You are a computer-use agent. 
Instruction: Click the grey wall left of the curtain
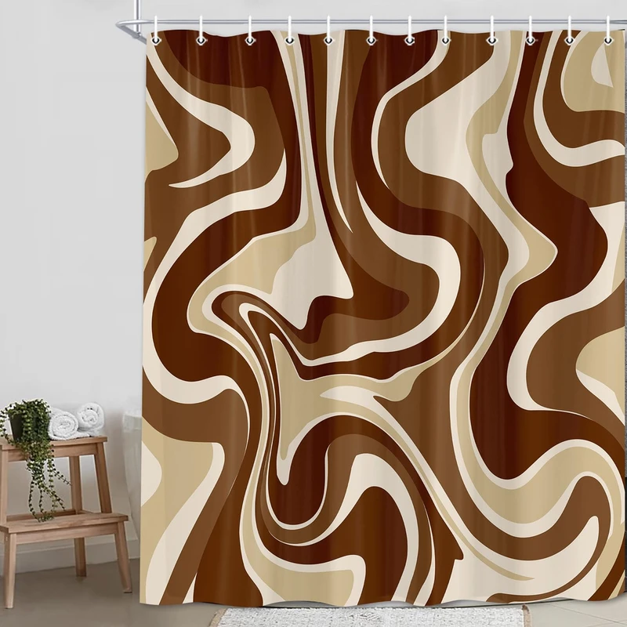pyautogui.click(x=63, y=196)
